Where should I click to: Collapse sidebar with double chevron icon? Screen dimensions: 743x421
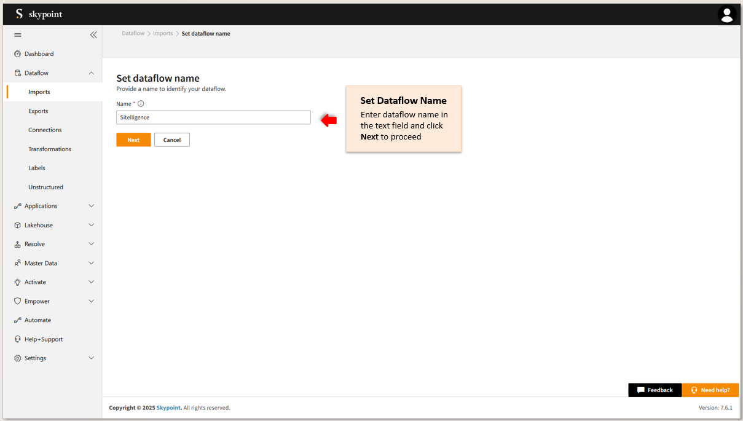pos(93,35)
